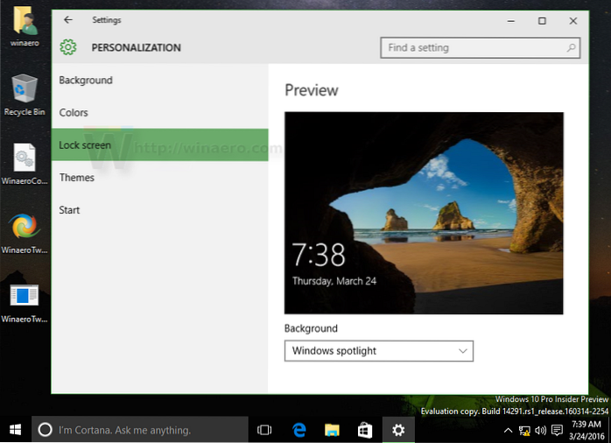Click the back arrow in Settings
Screen dimensions: 611x443
point(68,20)
